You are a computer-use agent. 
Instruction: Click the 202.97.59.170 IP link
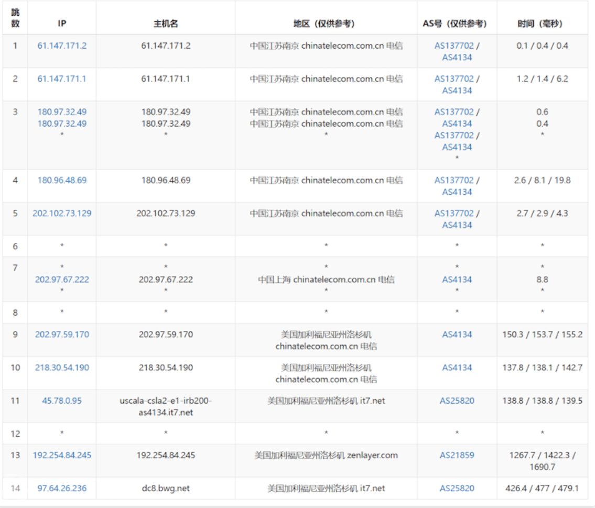pos(62,334)
